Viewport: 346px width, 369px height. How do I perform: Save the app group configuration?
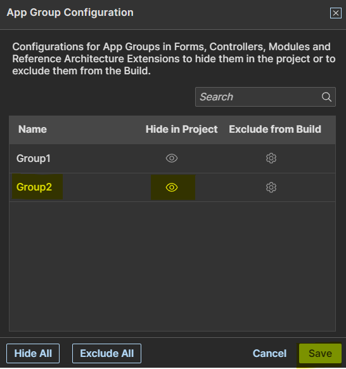tap(320, 354)
